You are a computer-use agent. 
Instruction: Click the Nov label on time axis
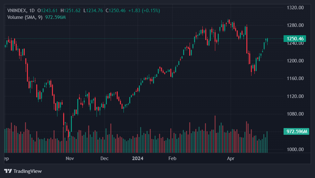tap(70, 158)
